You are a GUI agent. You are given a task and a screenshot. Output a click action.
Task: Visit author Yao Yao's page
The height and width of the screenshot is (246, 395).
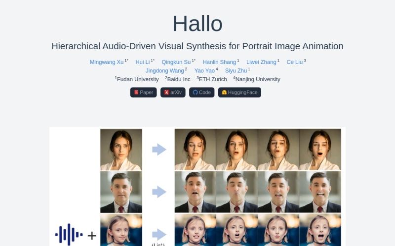[x=204, y=71]
